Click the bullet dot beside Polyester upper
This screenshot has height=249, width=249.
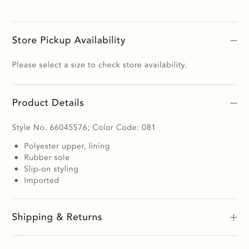16,146
